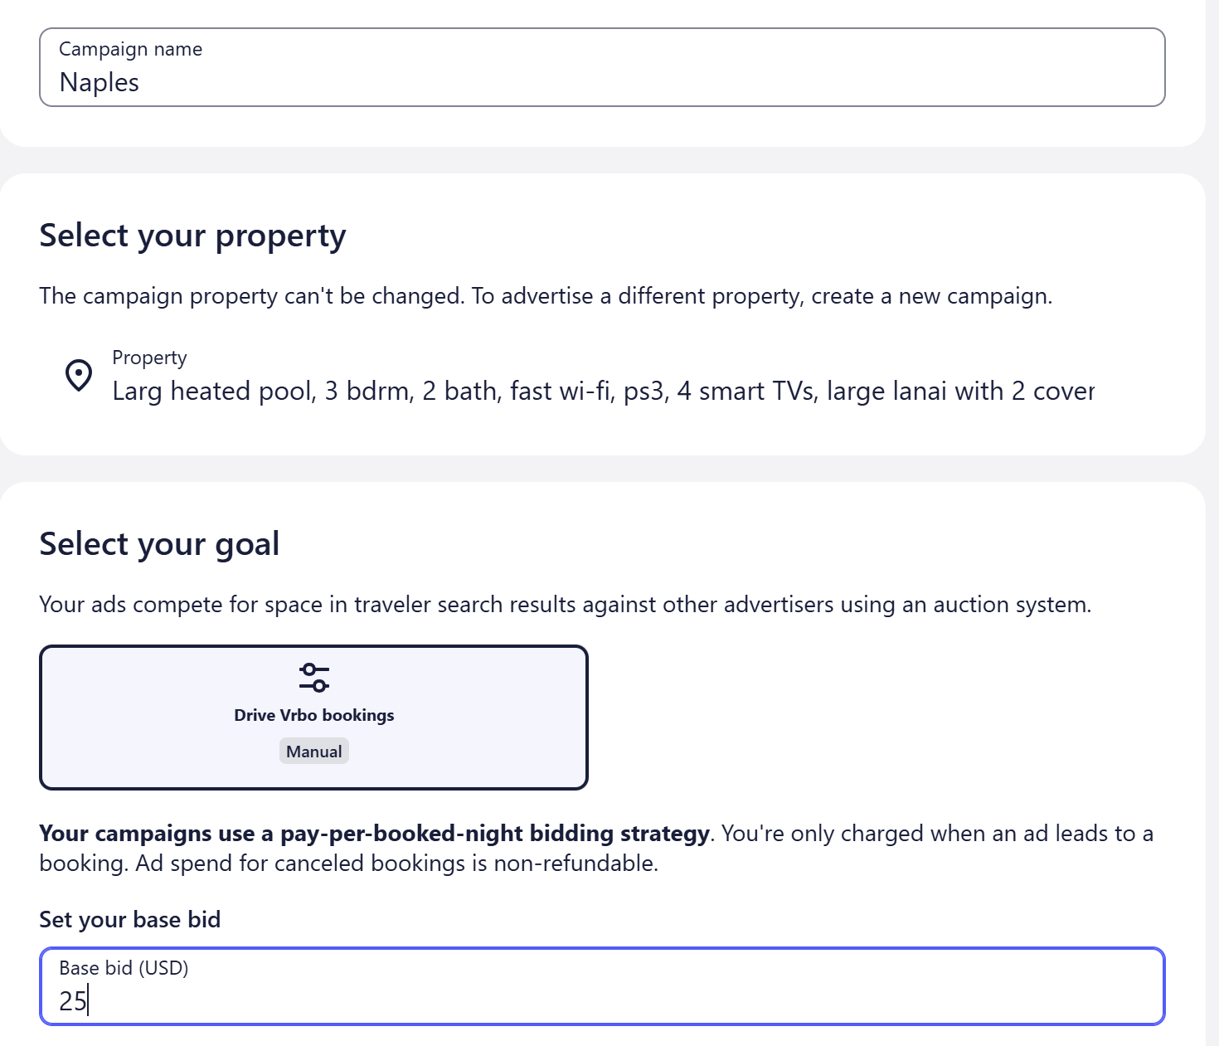The image size is (1219, 1046).
Task: Click the Manual badge on goal card
Action: pos(314,752)
